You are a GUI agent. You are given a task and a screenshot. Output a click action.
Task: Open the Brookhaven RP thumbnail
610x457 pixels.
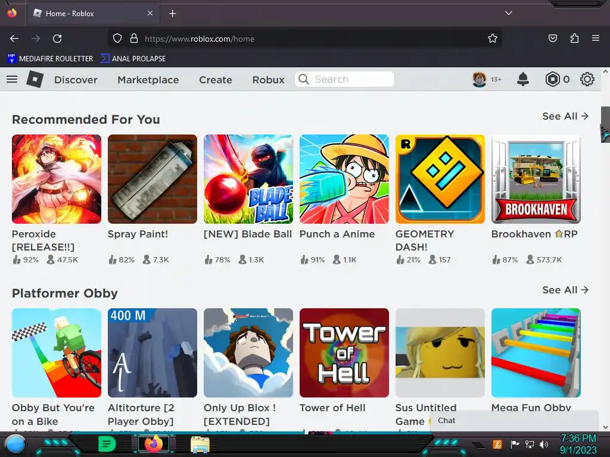pyautogui.click(x=536, y=179)
